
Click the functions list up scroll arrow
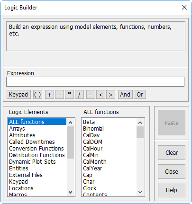pyautogui.click(x=140, y=123)
